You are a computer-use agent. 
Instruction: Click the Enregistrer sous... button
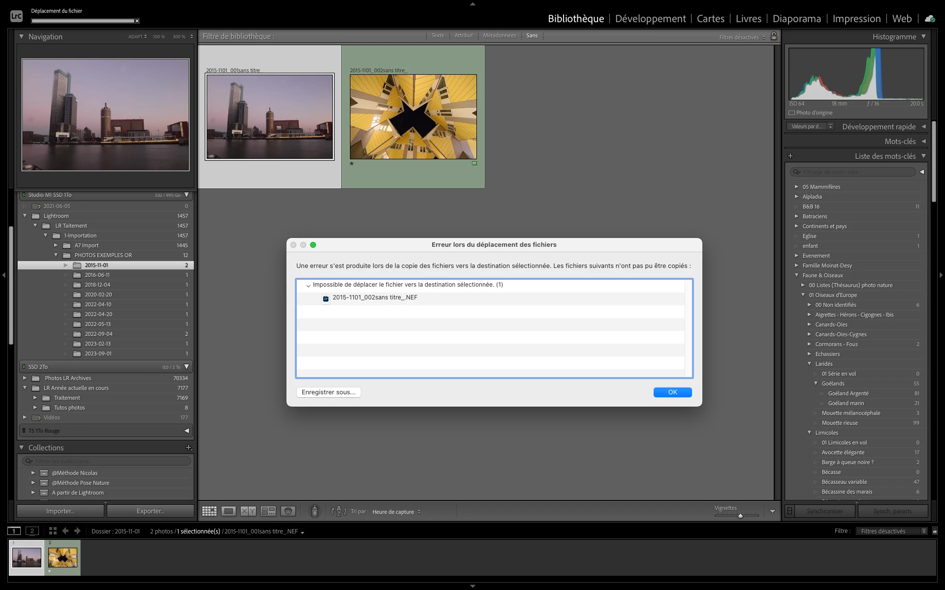pos(328,392)
